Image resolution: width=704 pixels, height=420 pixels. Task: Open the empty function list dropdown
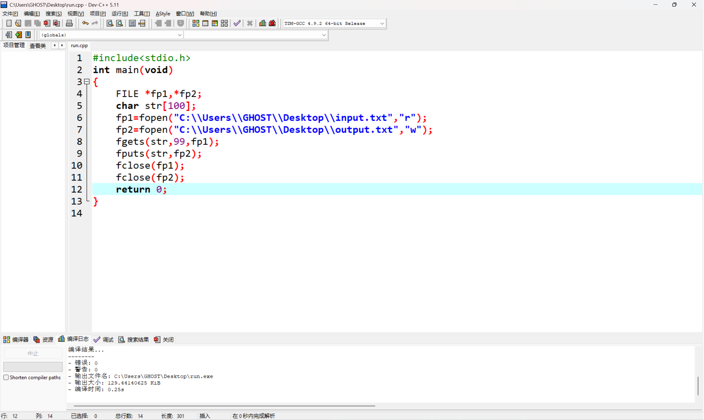(x=324, y=35)
